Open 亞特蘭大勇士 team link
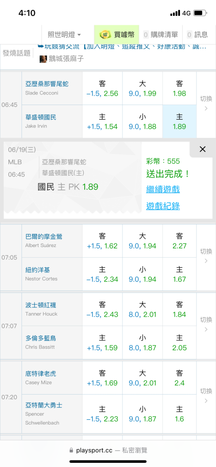Image resolution: width=216 pixels, height=467 pixels. pyautogui.click(x=44, y=405)
